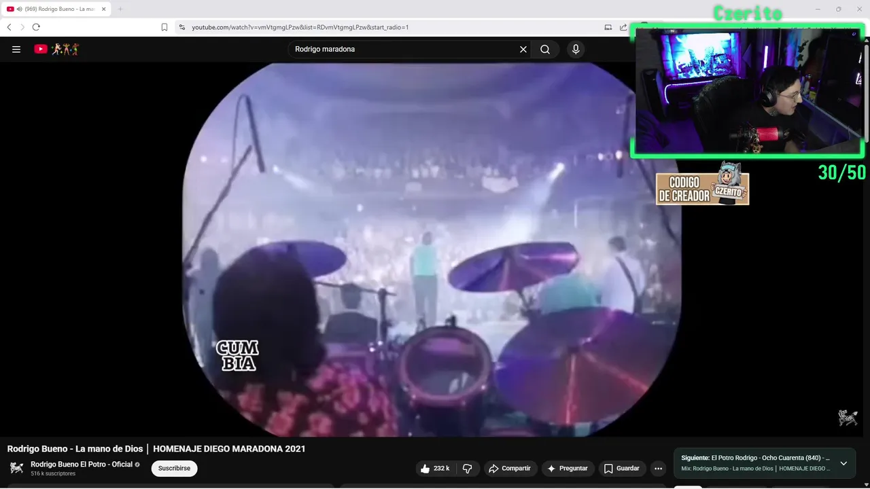Bookmark this page icon in address bar
The width and height of the screenshot is (870, 489).
click(x=164, y=27)
